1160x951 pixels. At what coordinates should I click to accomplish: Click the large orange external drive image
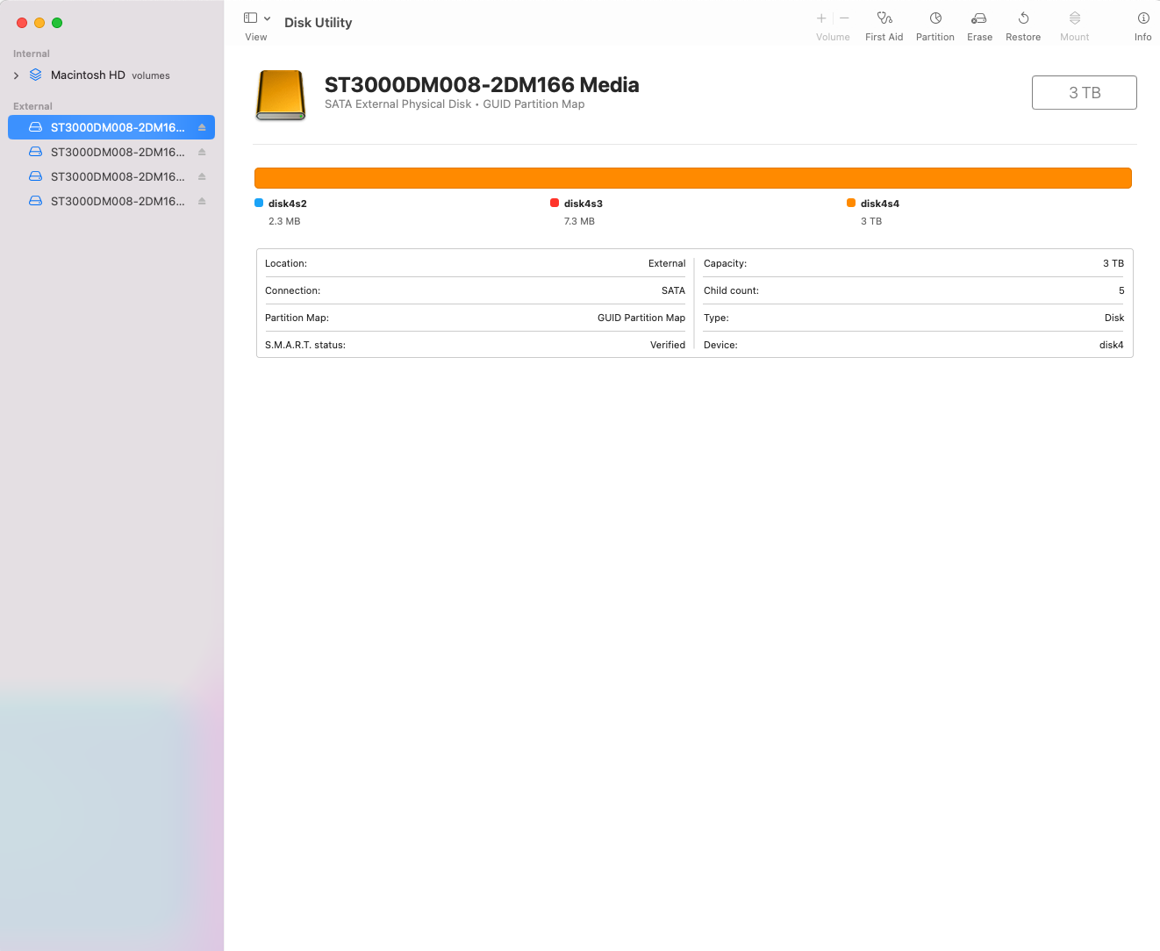point(281,95)
